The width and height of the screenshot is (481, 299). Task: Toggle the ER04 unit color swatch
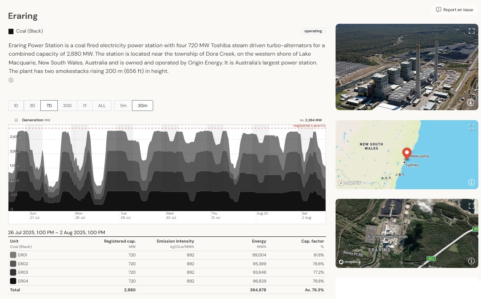tap(13, 281)
